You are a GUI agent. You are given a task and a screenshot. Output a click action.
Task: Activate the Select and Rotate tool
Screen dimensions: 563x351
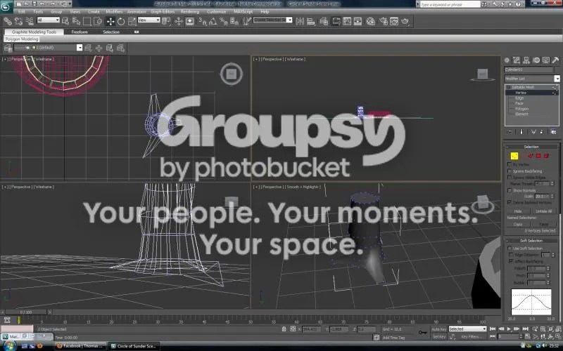121,22
